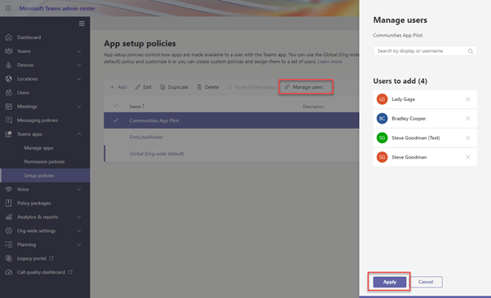Expand the Teams section chevron
The image size is (491, 298).
click(79, 51)
